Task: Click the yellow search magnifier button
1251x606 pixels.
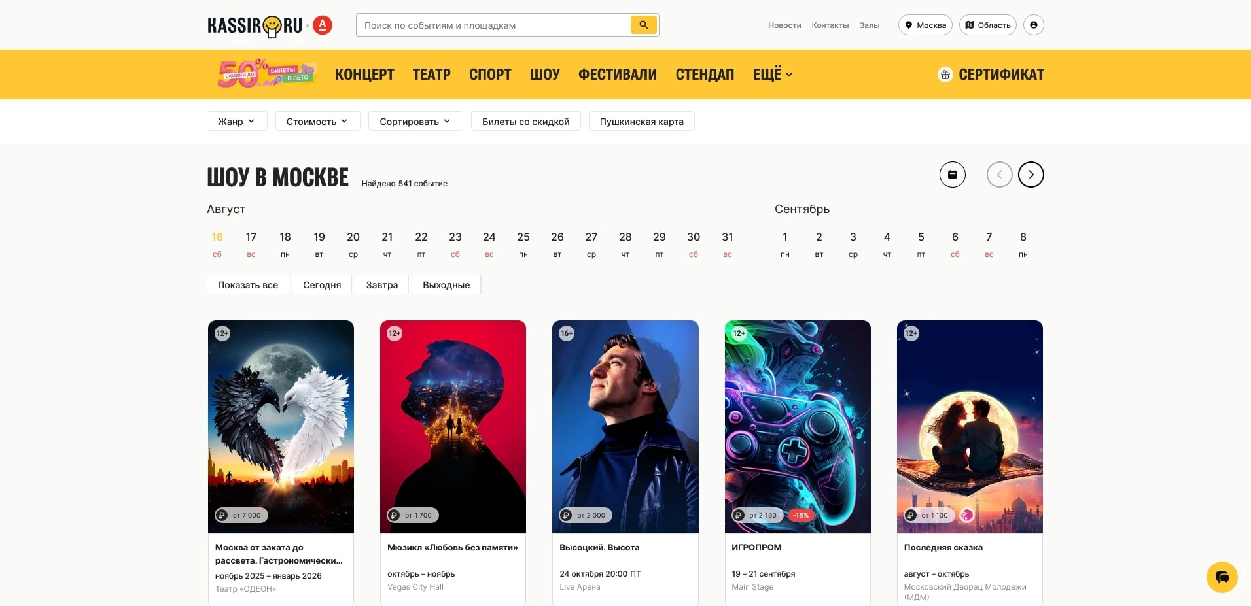Action: click(643, 25)
